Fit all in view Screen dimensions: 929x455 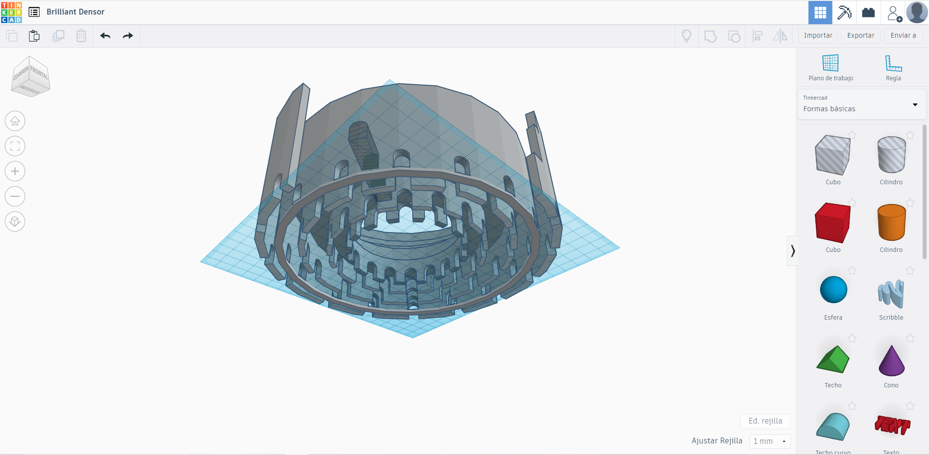click(x=15, y=146)
